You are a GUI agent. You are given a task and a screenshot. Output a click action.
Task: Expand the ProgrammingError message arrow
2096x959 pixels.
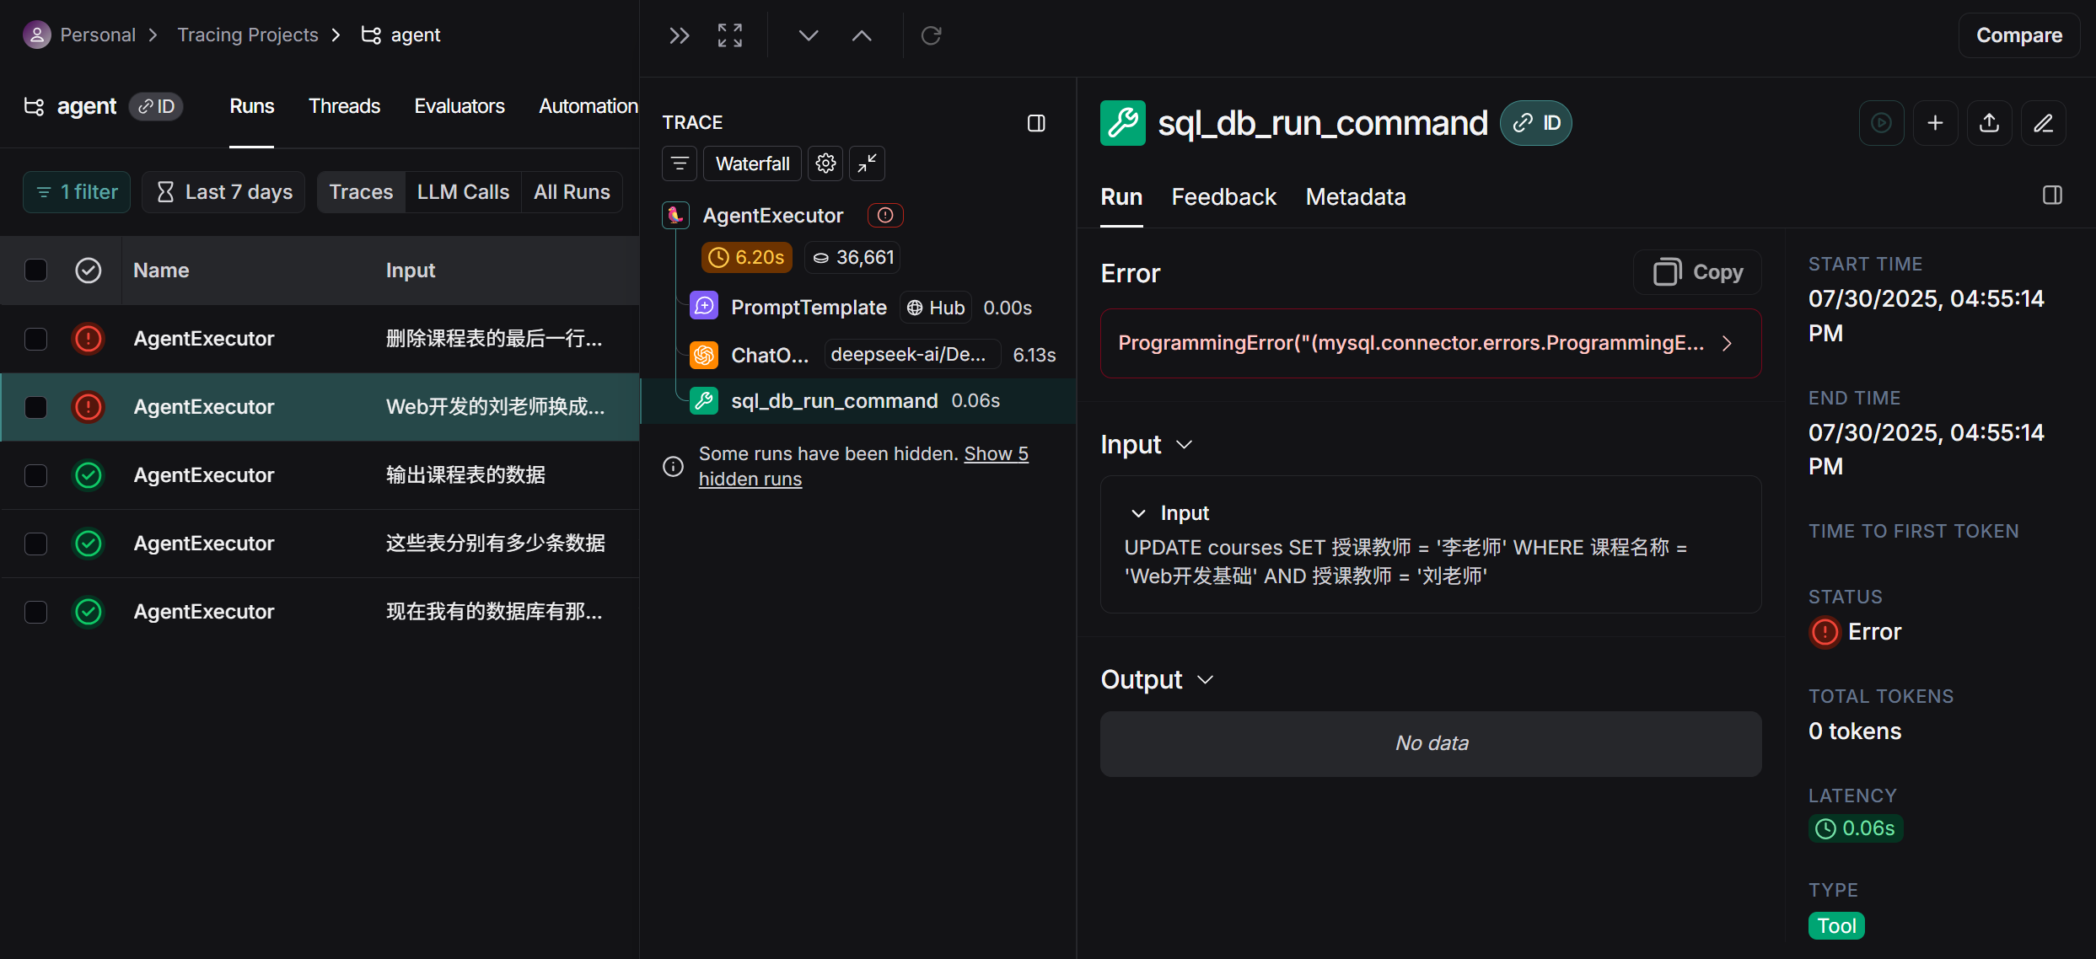1727,344
